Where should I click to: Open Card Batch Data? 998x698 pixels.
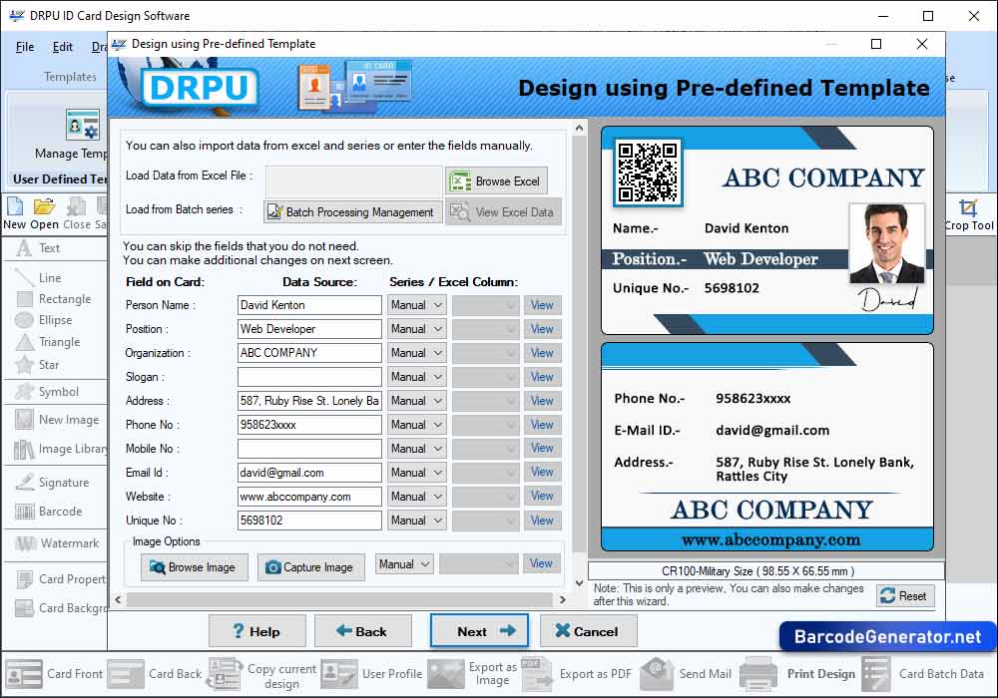point(923,674)
